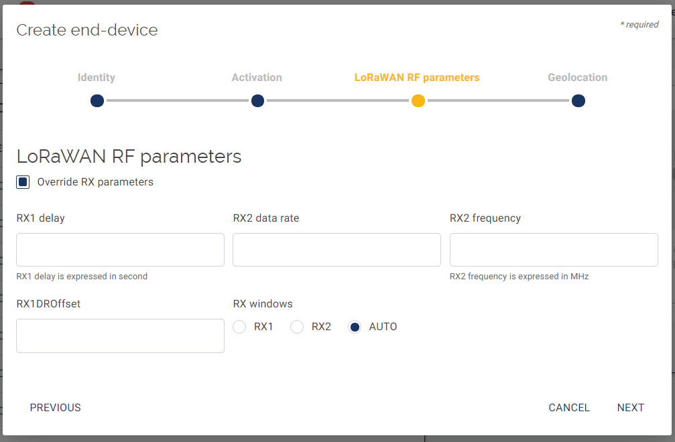Proceed with the NEXT button
Viewport: 675px width, 442px height.
630,408
